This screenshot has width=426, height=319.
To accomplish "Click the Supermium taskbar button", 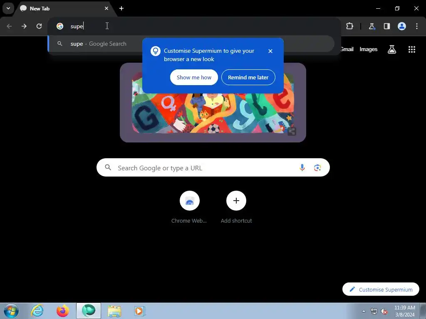I will [x=89, y=311].
